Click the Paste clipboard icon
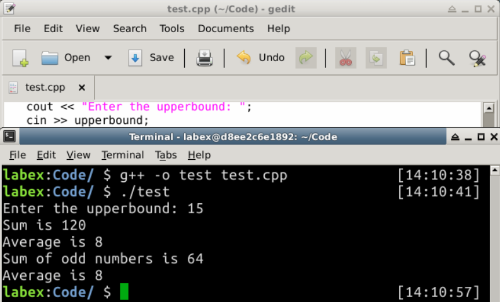This screenshot has height=302, width=500. (407, 58)
